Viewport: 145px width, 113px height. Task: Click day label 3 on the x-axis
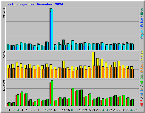click(x=18, y=110)
